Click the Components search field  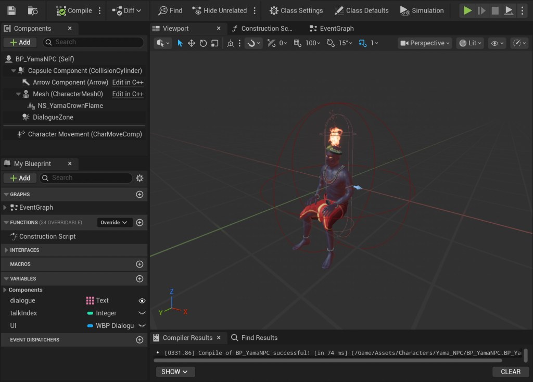[x=94, y=42]
